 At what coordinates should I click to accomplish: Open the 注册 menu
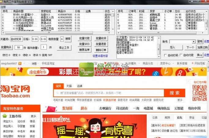pos(3,7)
